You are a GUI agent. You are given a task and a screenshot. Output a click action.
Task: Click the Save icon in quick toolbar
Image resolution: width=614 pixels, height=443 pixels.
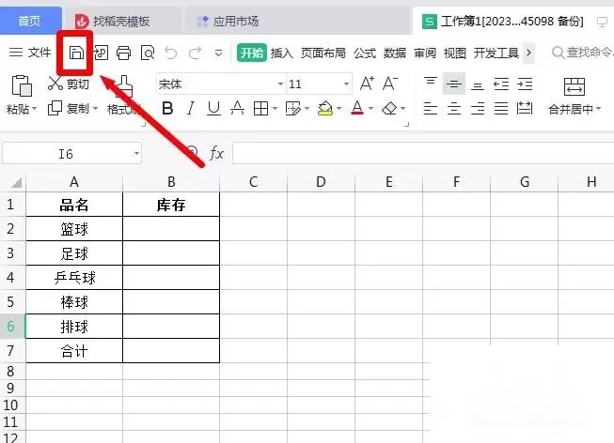(x=76, y=53)
